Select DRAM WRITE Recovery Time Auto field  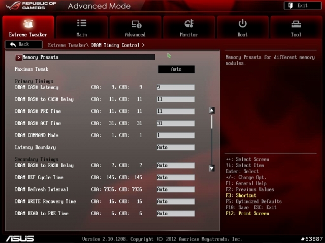(x=176, y=201)
